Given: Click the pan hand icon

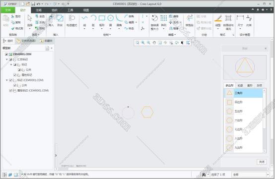Looking at the screenshot, I should pos(154,43).
